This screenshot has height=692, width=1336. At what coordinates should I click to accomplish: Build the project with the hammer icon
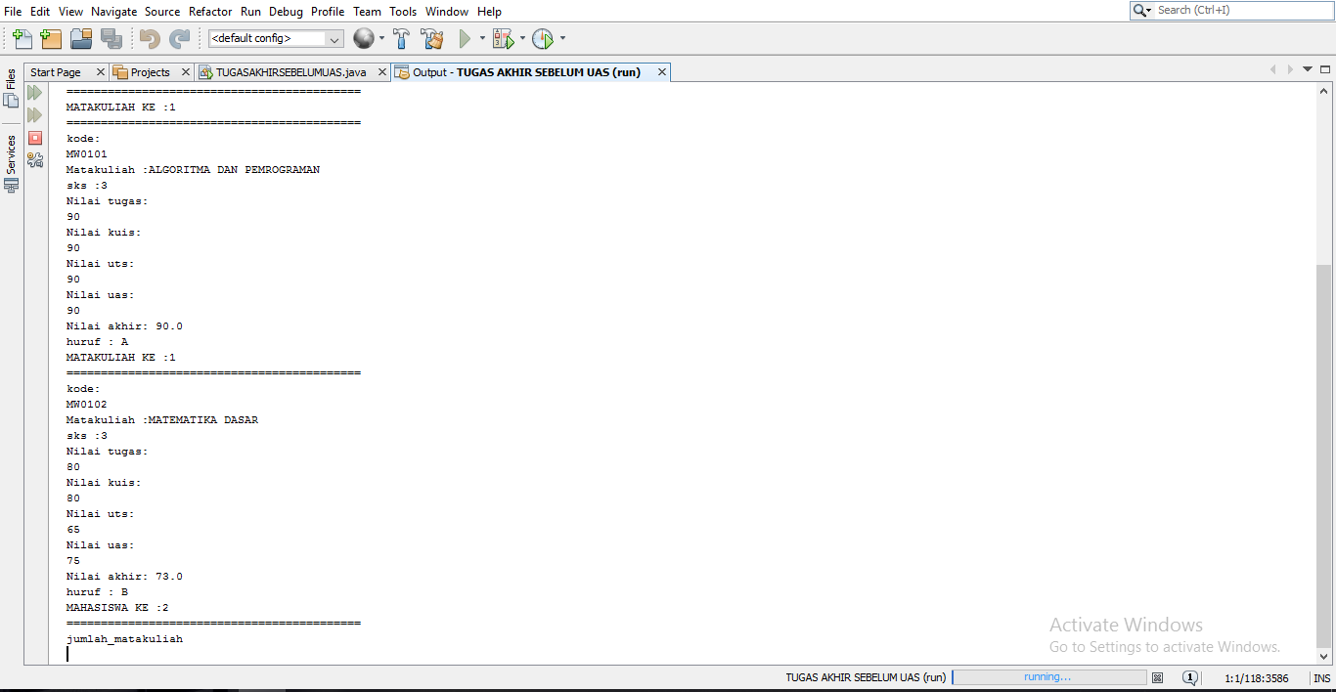[x=401, y=38]
